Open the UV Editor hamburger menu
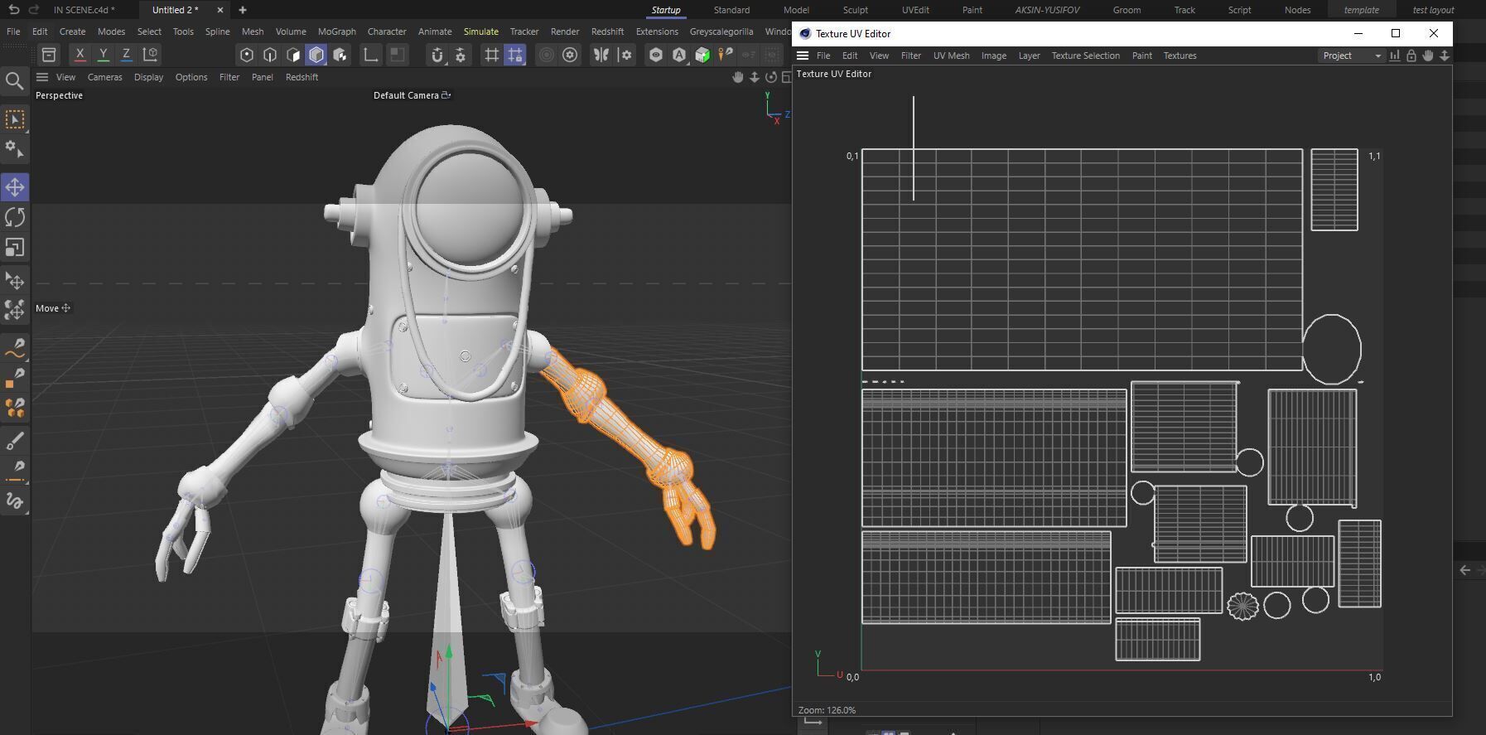The width and height of the screenshot is (1486, 735). 803,56
